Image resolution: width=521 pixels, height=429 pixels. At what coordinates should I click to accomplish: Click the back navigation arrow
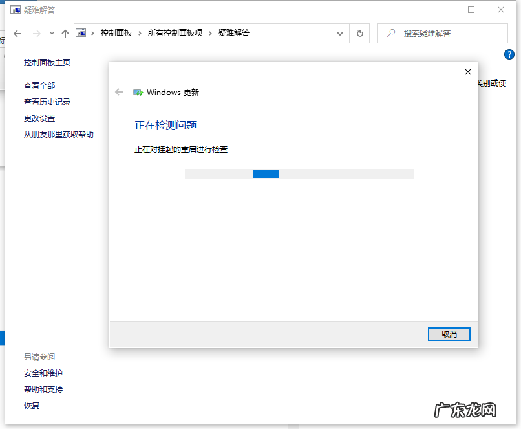tap(17, 33)
